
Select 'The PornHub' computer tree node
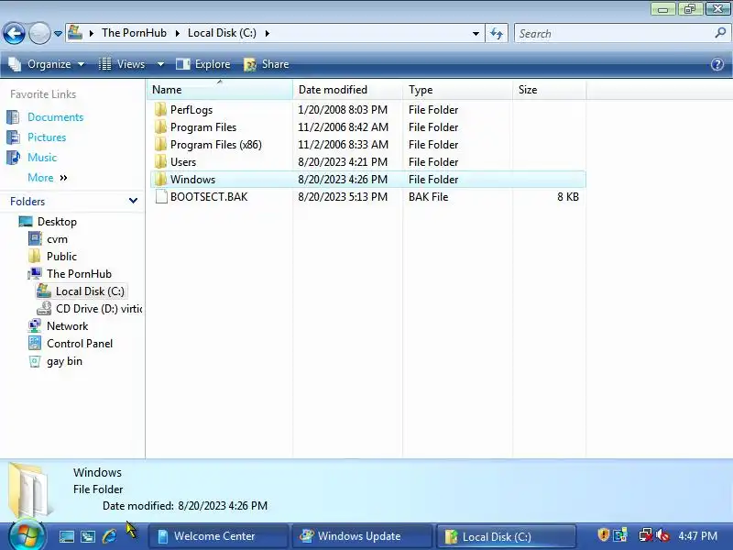point(79,273)
